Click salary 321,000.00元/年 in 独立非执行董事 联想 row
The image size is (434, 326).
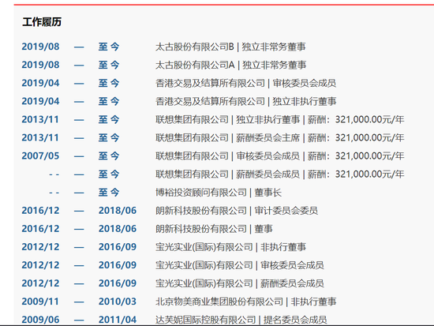pos(369,120)
